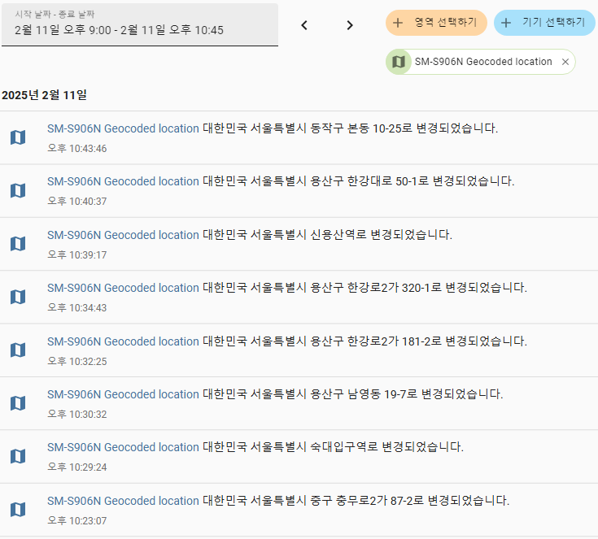Click text 동작구 본동 10-25로 변경되었습니다

point(404,128)
